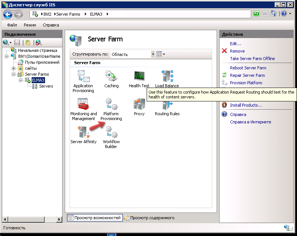This screenshot has height=236, width=297.
Task: Collapse the Server Farms tree node
Action: tap(14, 74)
